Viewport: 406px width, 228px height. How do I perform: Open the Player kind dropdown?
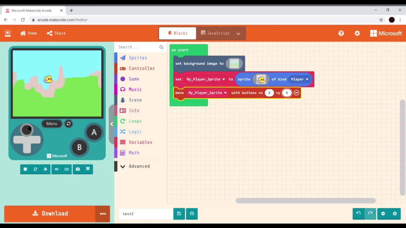(x=300, y=79)
